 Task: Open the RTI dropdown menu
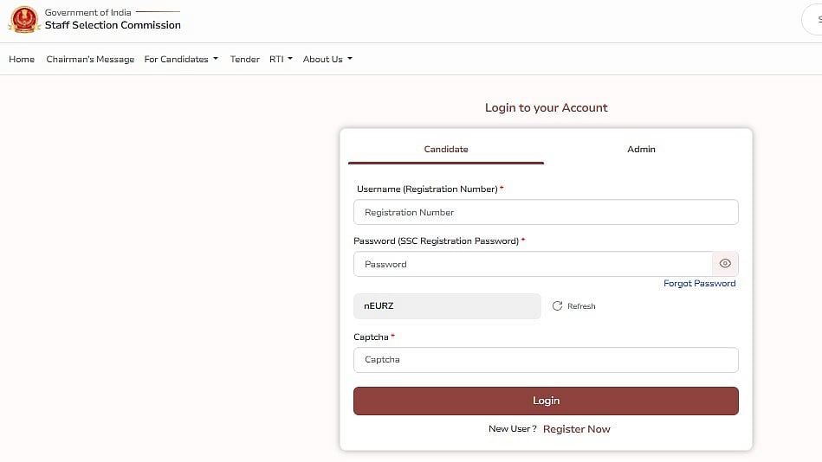281,60
